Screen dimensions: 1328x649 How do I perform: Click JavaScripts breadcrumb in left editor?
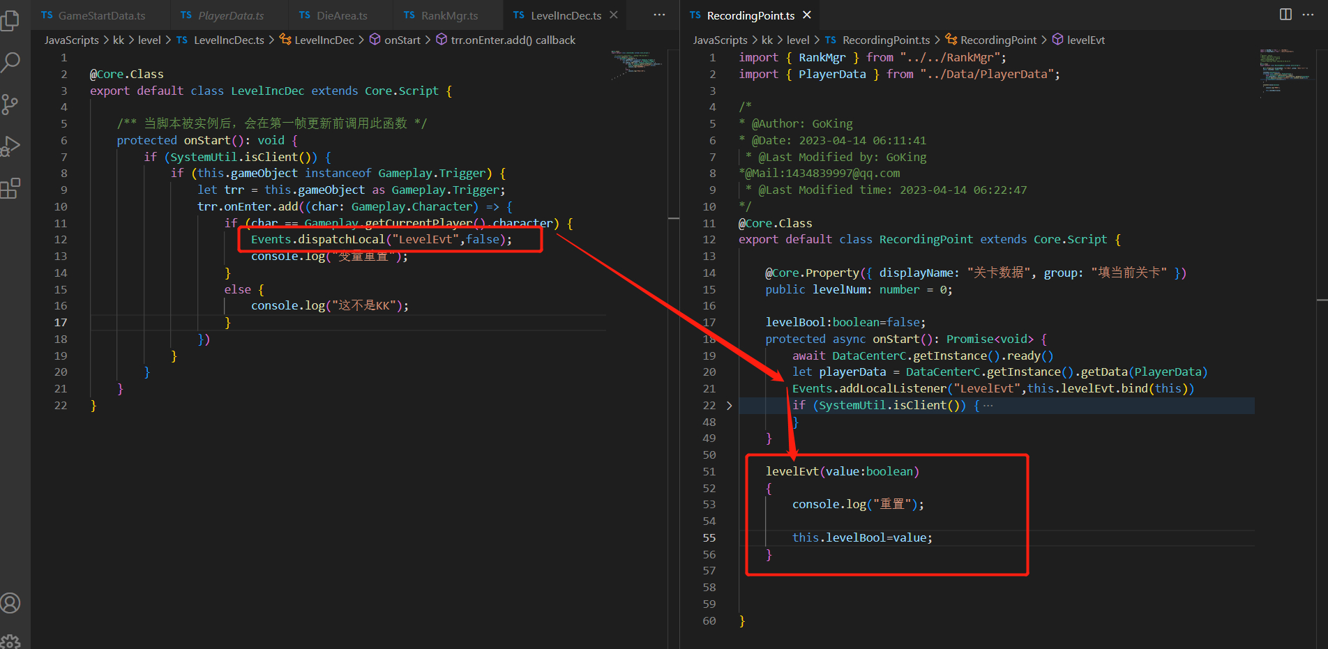tap(72, 40)
